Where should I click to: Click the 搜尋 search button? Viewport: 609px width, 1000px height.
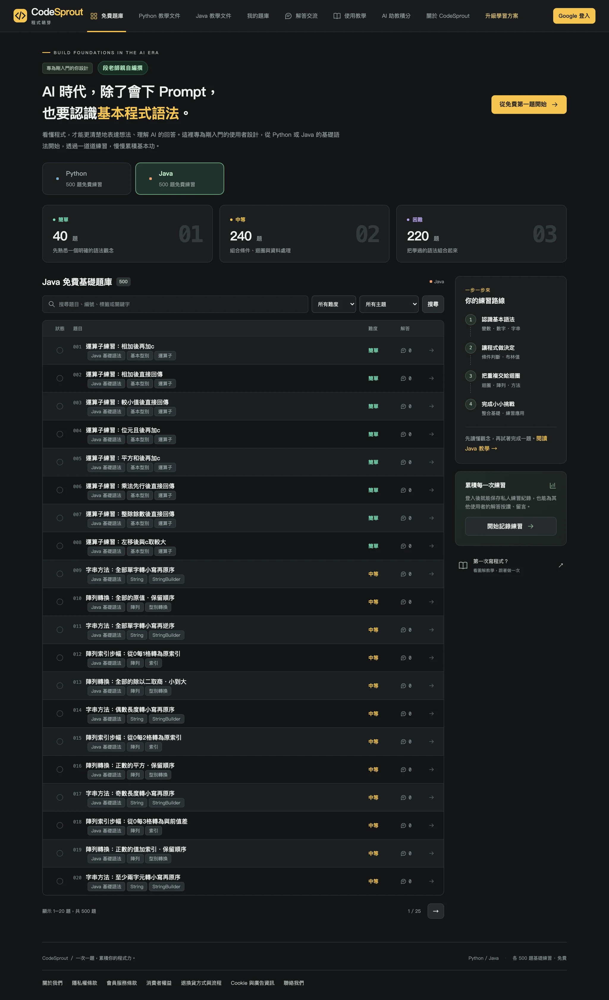click(x=433, y=304)
